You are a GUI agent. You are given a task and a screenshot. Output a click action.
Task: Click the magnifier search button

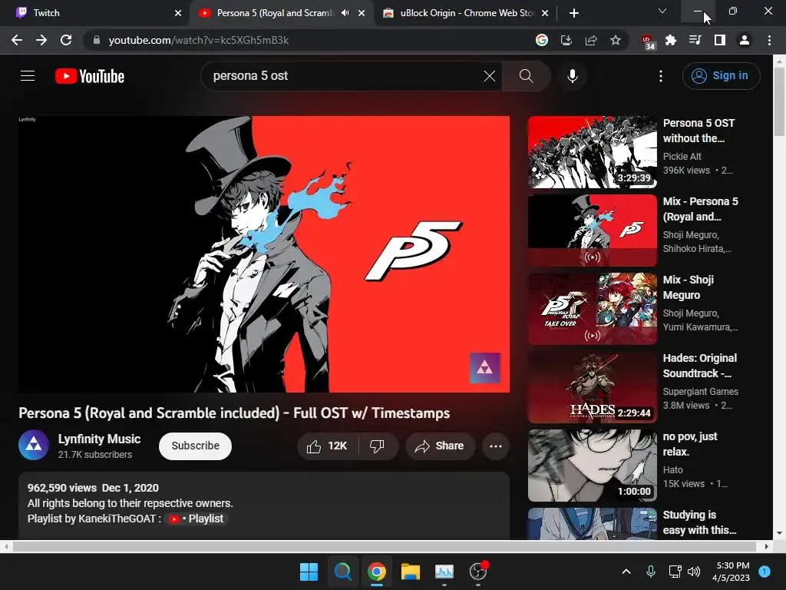(x=526, y=76)
